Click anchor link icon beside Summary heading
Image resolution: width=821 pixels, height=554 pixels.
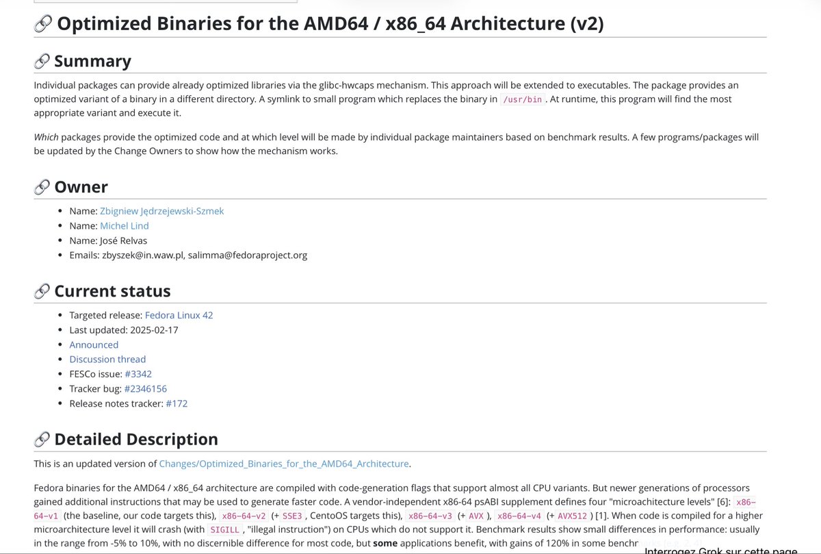pyautogui.click(x=42, y=61)
